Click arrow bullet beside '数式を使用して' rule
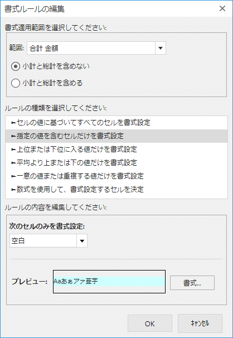The image size is (233, 338). point(14,190)
